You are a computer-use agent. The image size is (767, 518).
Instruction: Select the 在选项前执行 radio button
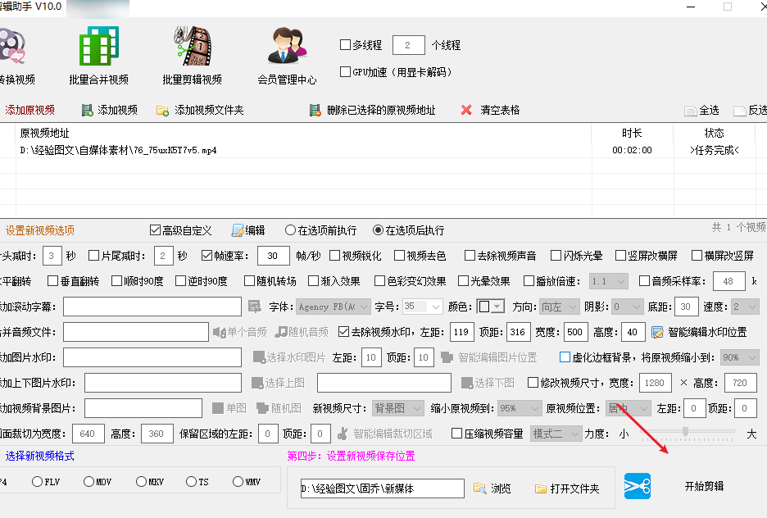click(x=290, y=230)
